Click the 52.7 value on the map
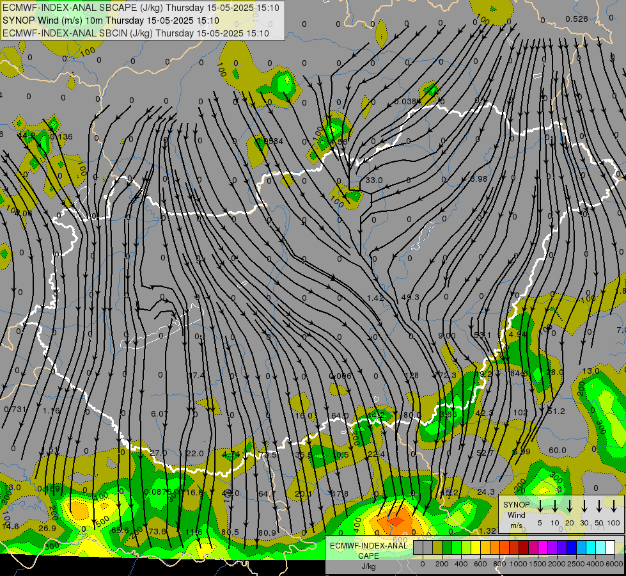The image size is (626, 576). 485,453
